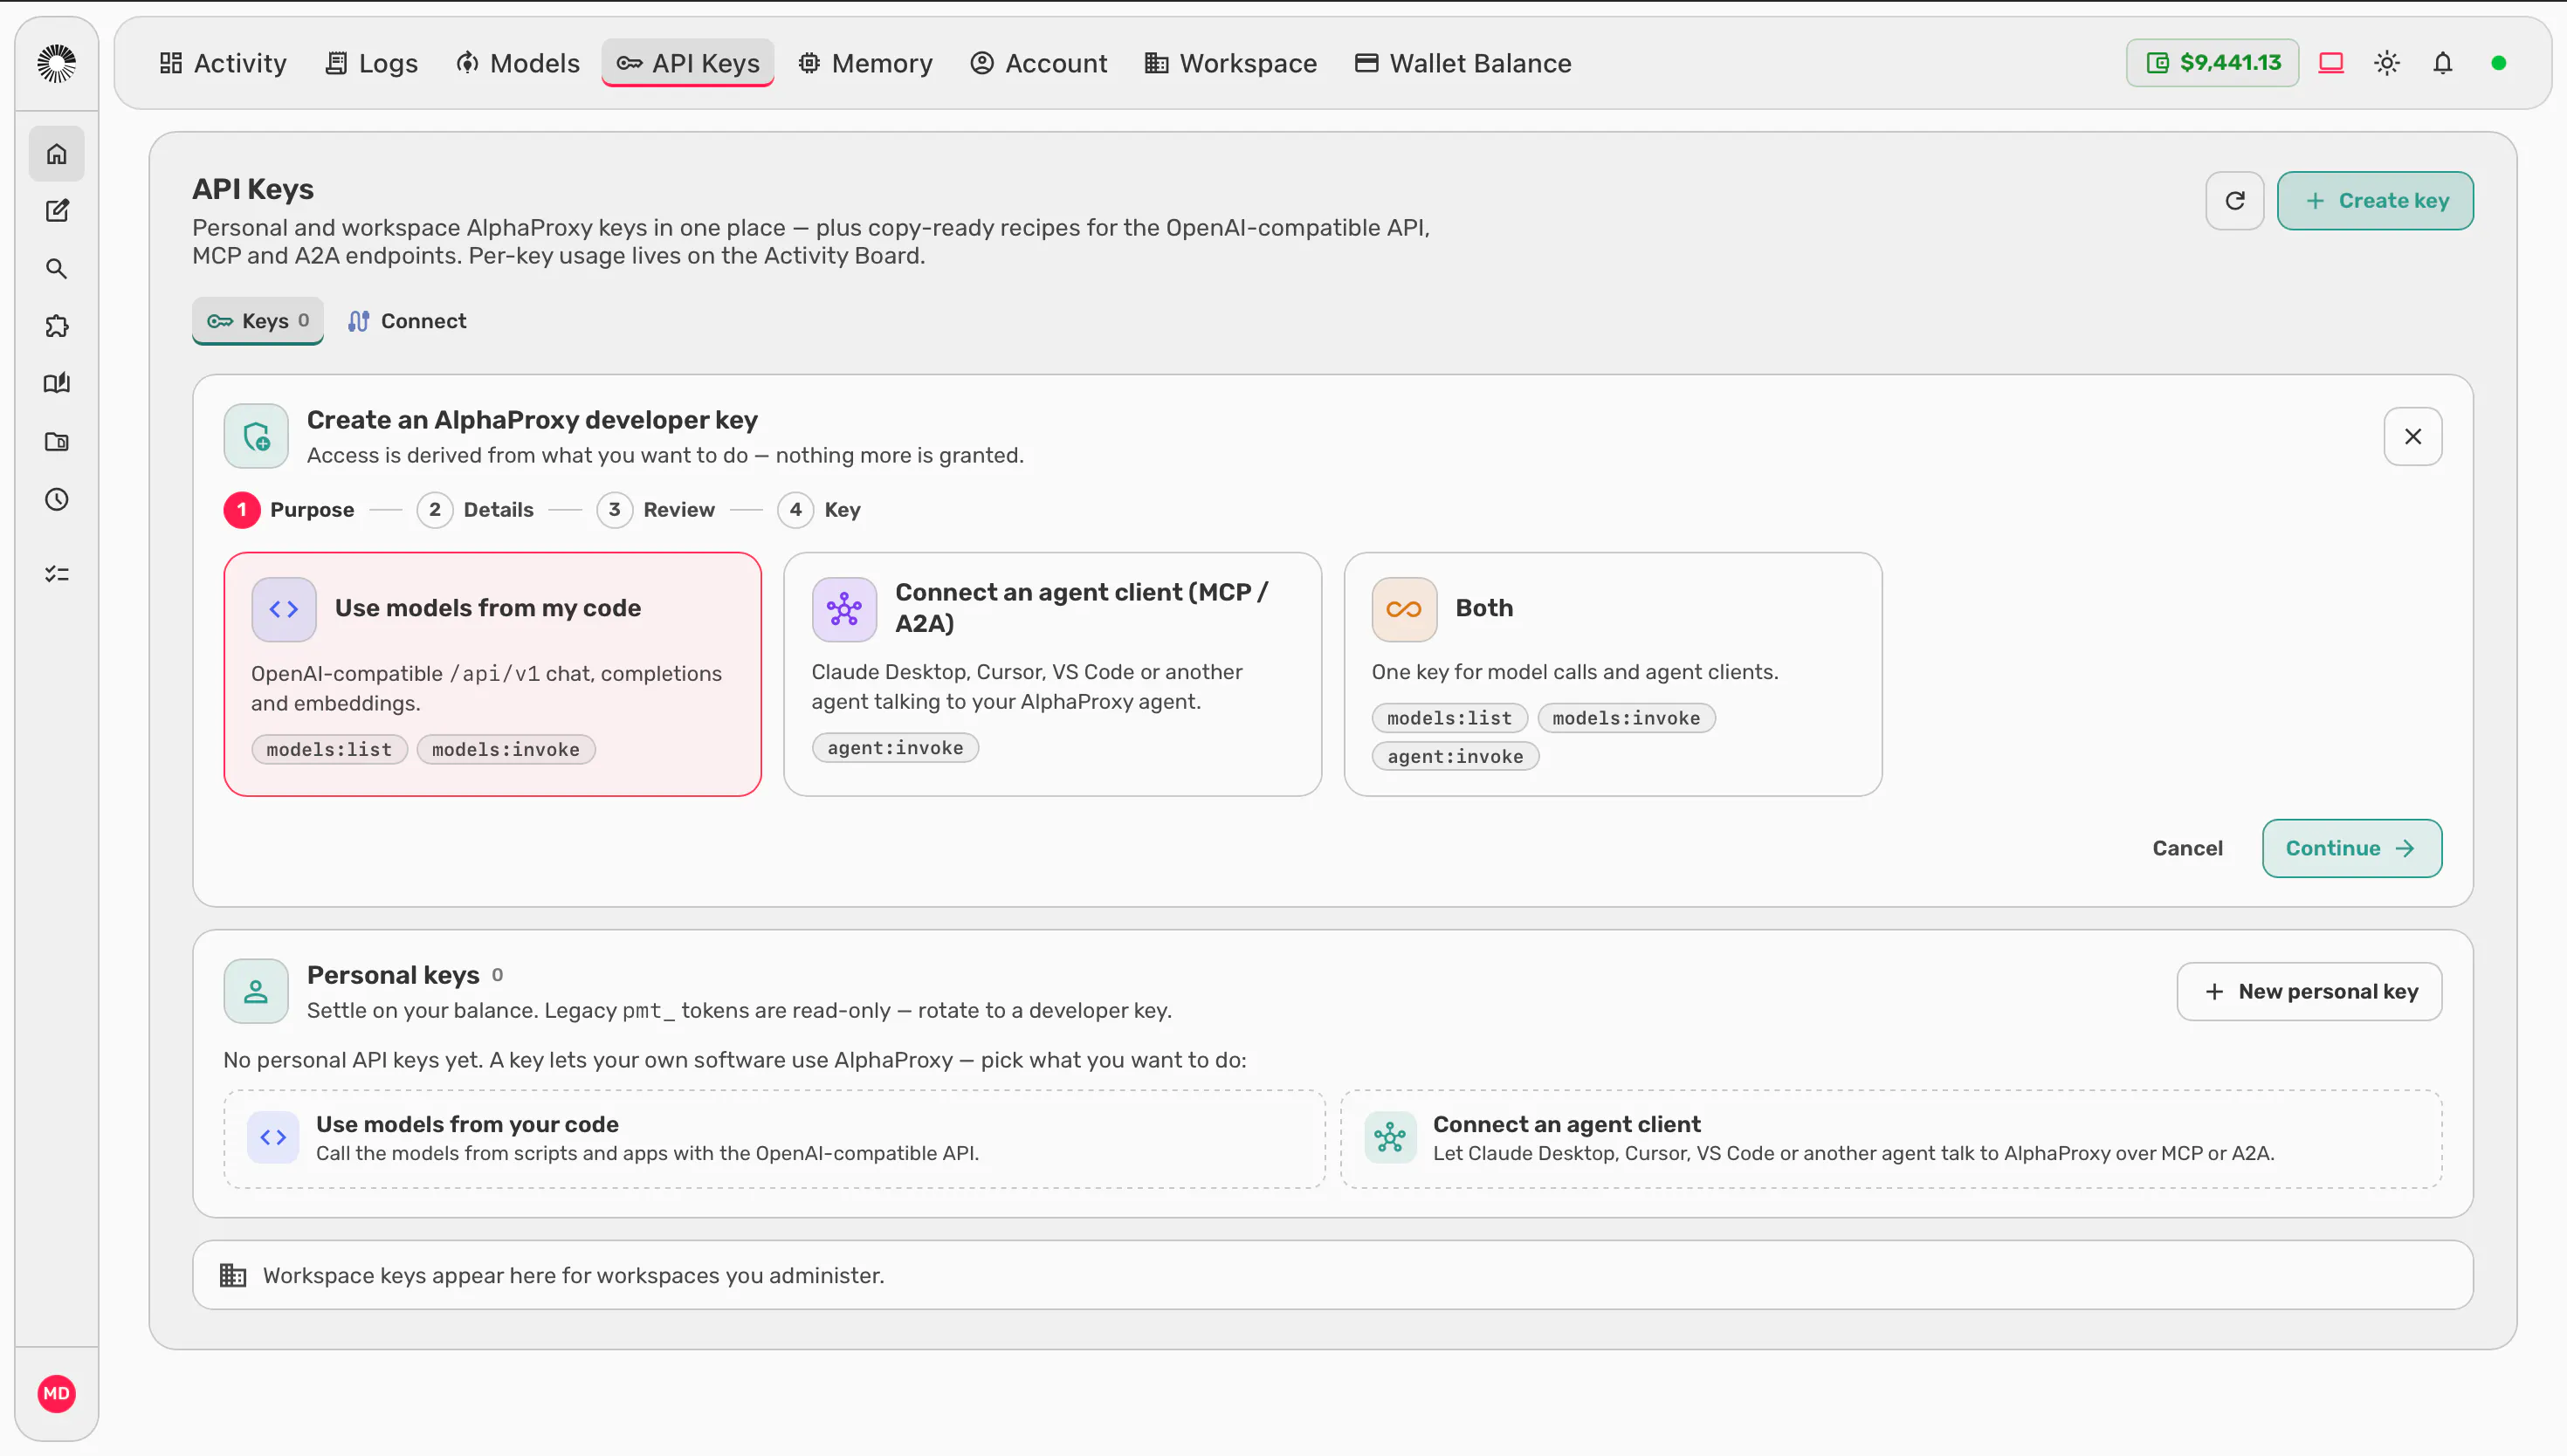Click the green status dot
This screenshot has width=2567, height=1456.
(x=2499, y=63)
